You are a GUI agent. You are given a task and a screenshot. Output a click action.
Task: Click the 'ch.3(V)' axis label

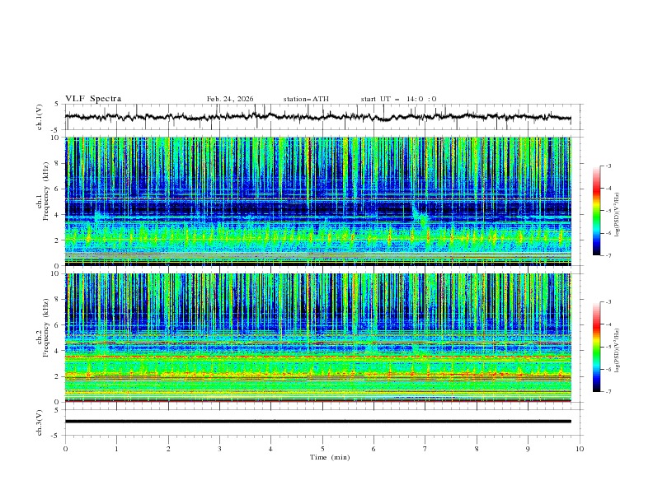tap(40, 422)
